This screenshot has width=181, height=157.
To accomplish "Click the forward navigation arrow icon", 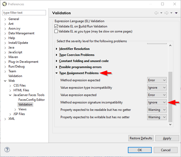I will [166, 13].
